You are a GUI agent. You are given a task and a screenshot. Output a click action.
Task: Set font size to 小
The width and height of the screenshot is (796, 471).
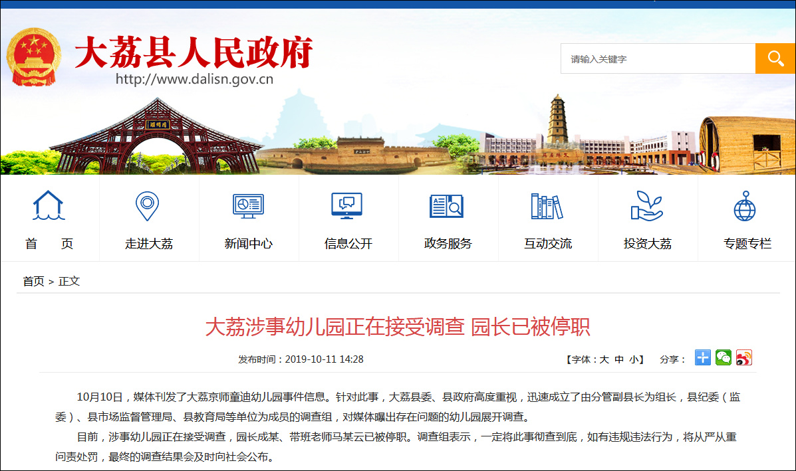tap(634, 359)
